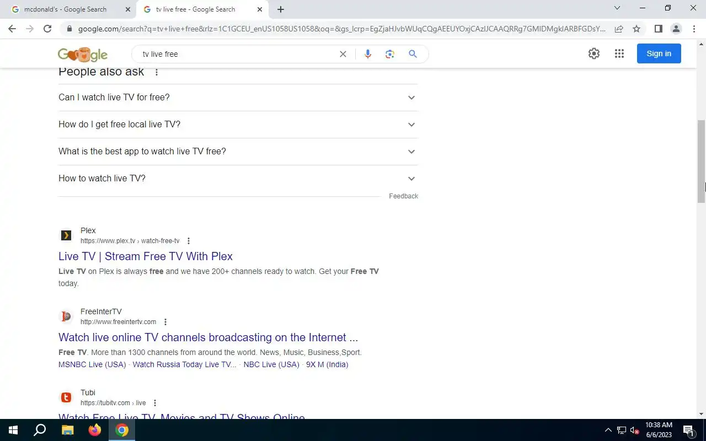Click the tubitv.com live URL text
The width and height of the screenshot is (706, 441).
coord(113,403)
